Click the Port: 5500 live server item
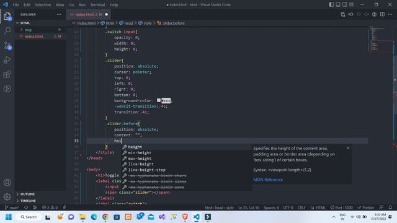 [342, 208]
